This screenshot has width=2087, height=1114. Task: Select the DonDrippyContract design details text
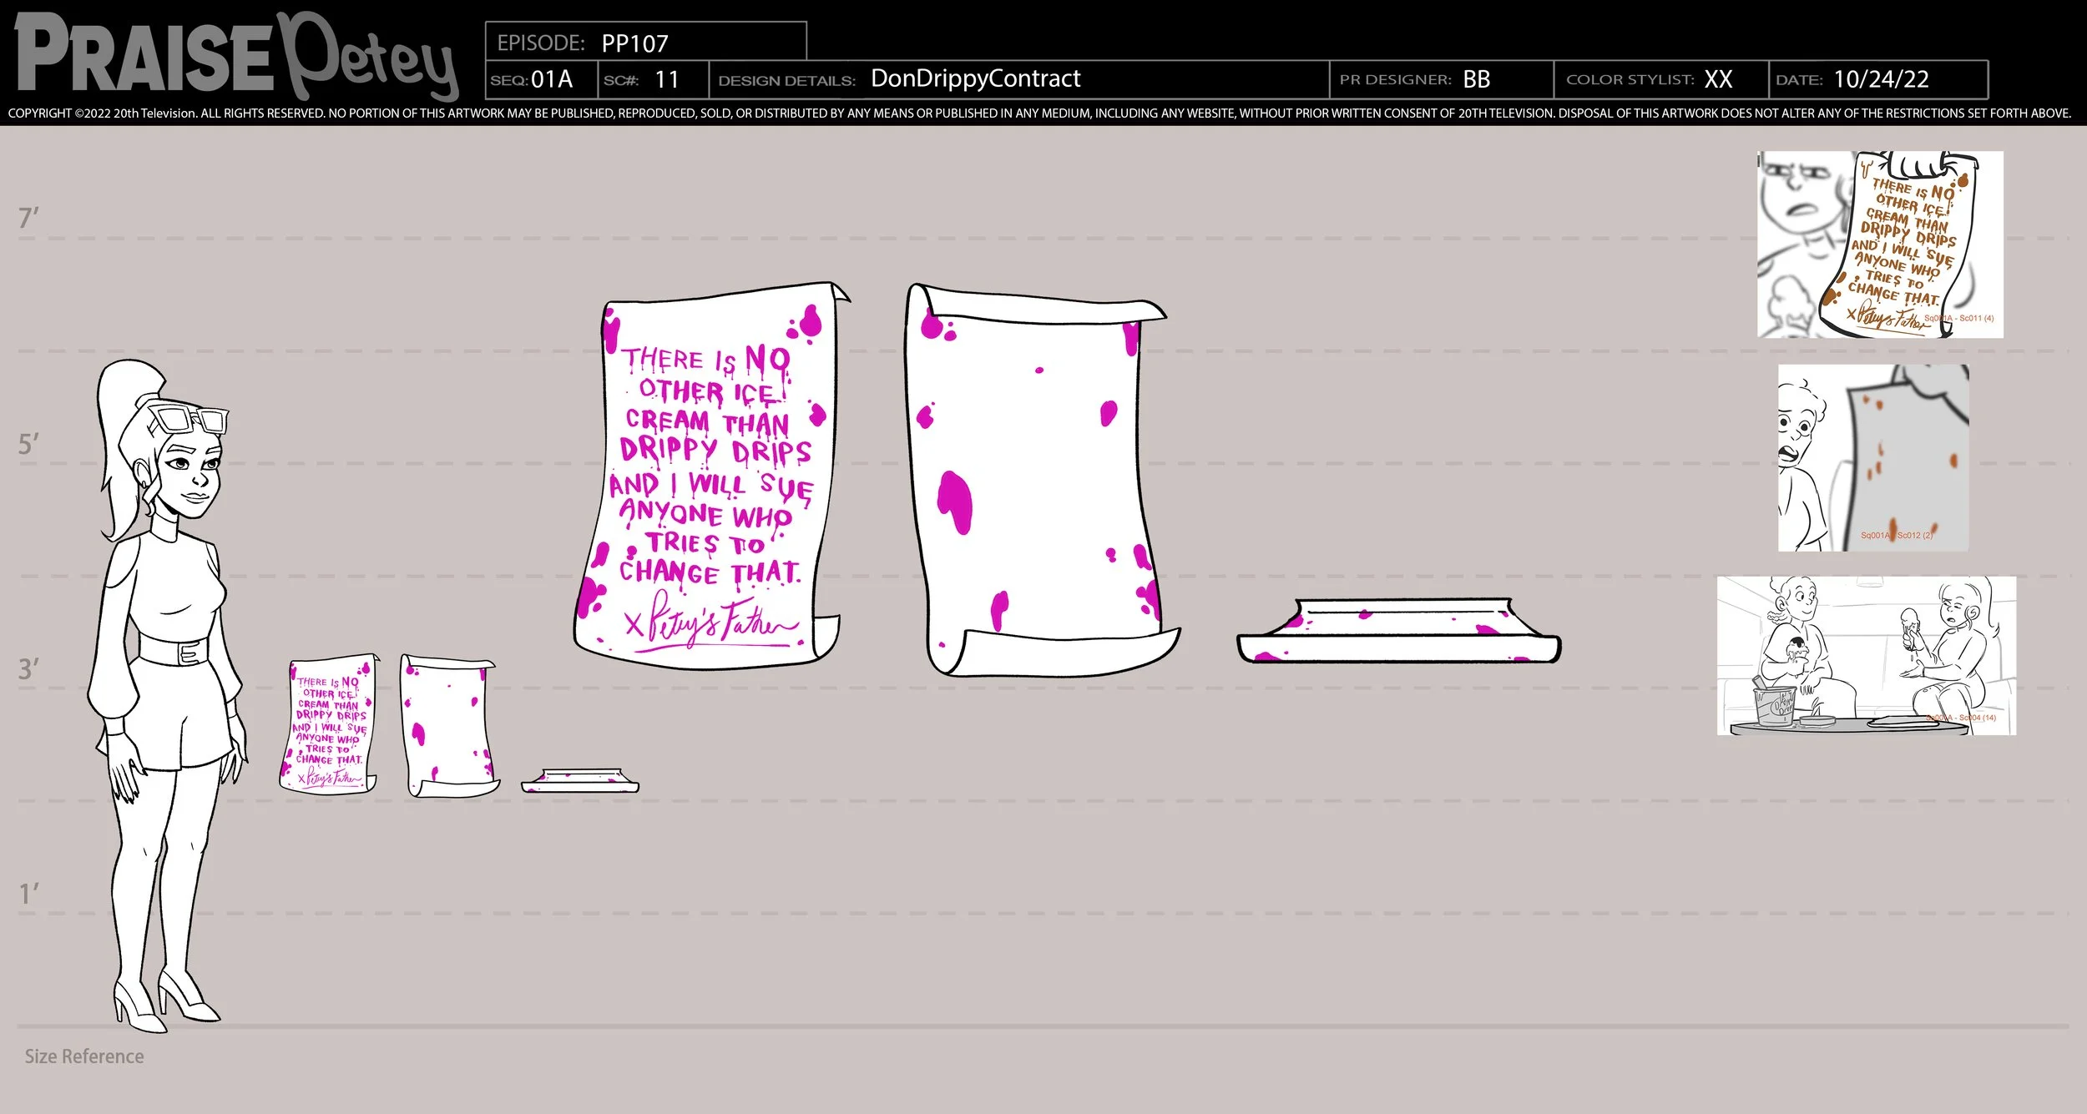click(x=975, y=78)
